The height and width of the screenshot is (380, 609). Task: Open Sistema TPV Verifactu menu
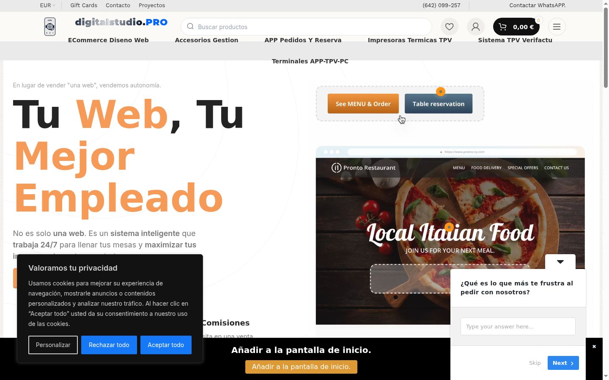(515, 40)
